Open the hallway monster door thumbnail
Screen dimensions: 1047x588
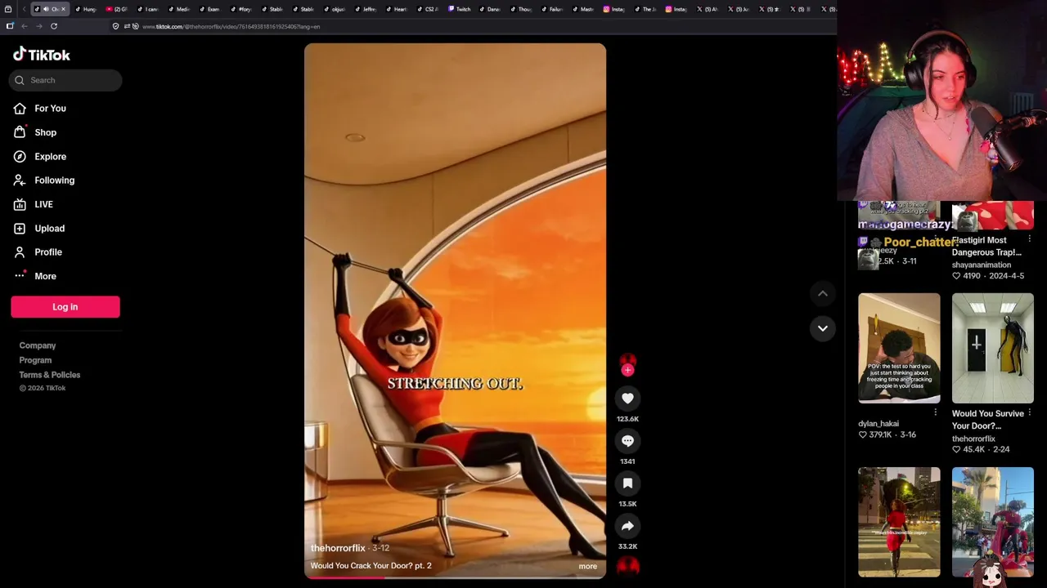point(992,349)
